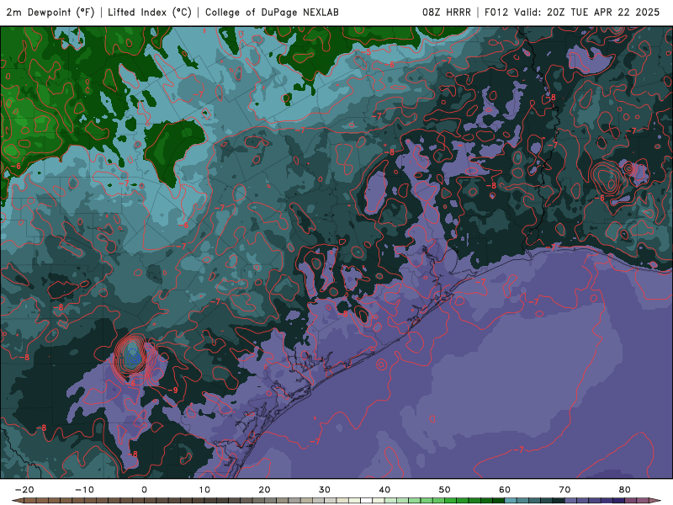Viewport: 673px width, 505px height.
Task: Click the '40' colorbar scale label
Action: coord(384,490)
